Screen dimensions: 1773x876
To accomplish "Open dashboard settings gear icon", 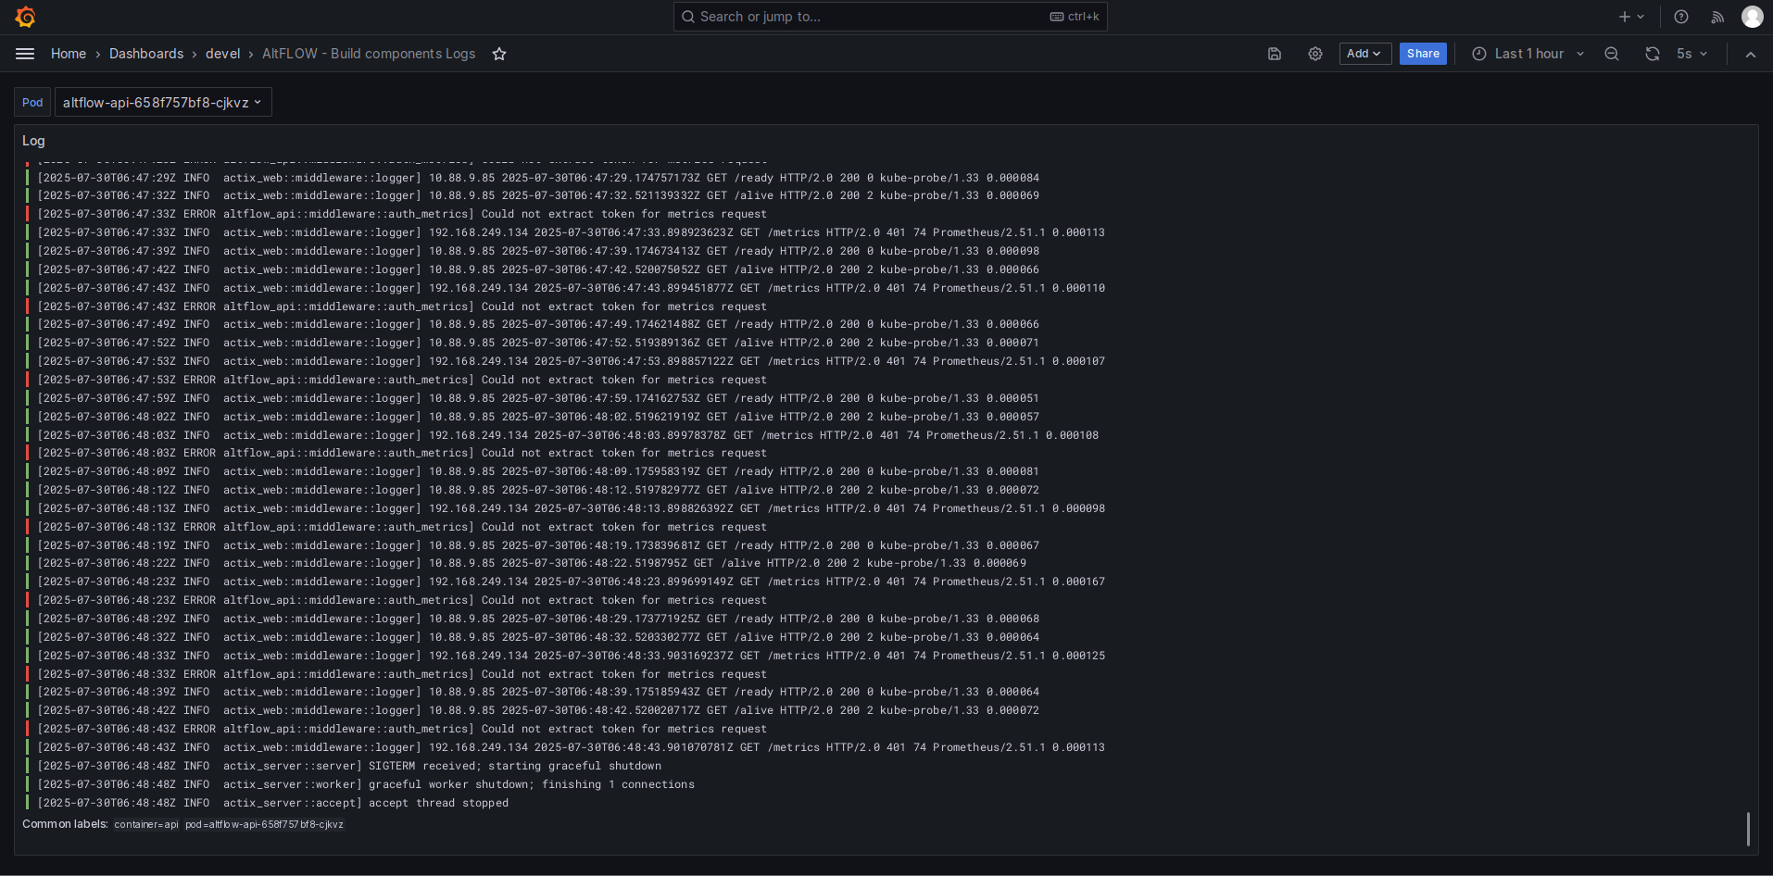I will [x=1315, y=54].
